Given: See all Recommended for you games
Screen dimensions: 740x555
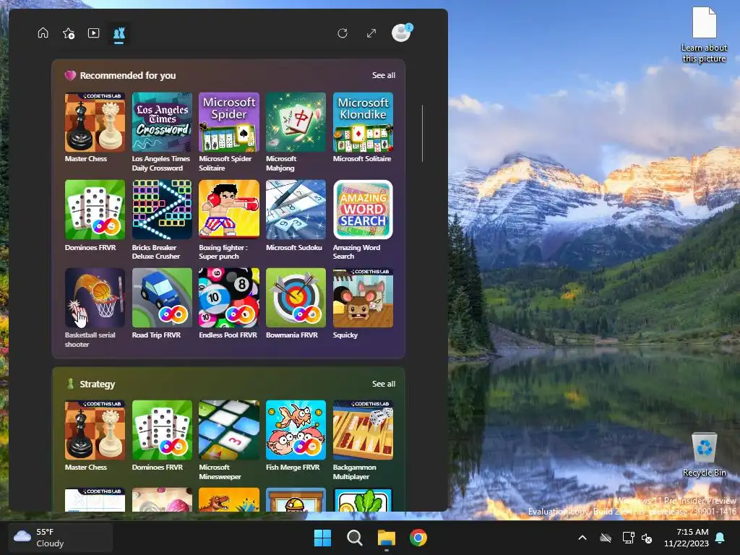Looking at the screenshot, I should [383, 75].
